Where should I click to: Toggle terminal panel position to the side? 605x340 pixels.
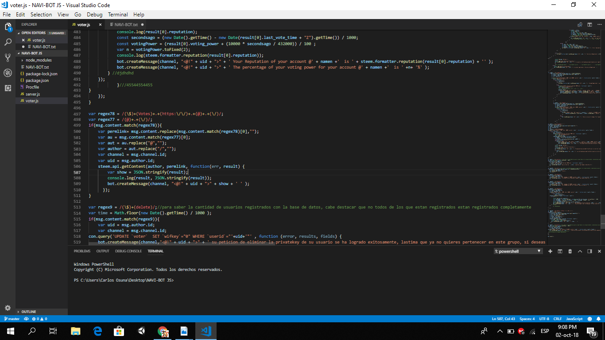pyautogui.click(x=589, y=251)
